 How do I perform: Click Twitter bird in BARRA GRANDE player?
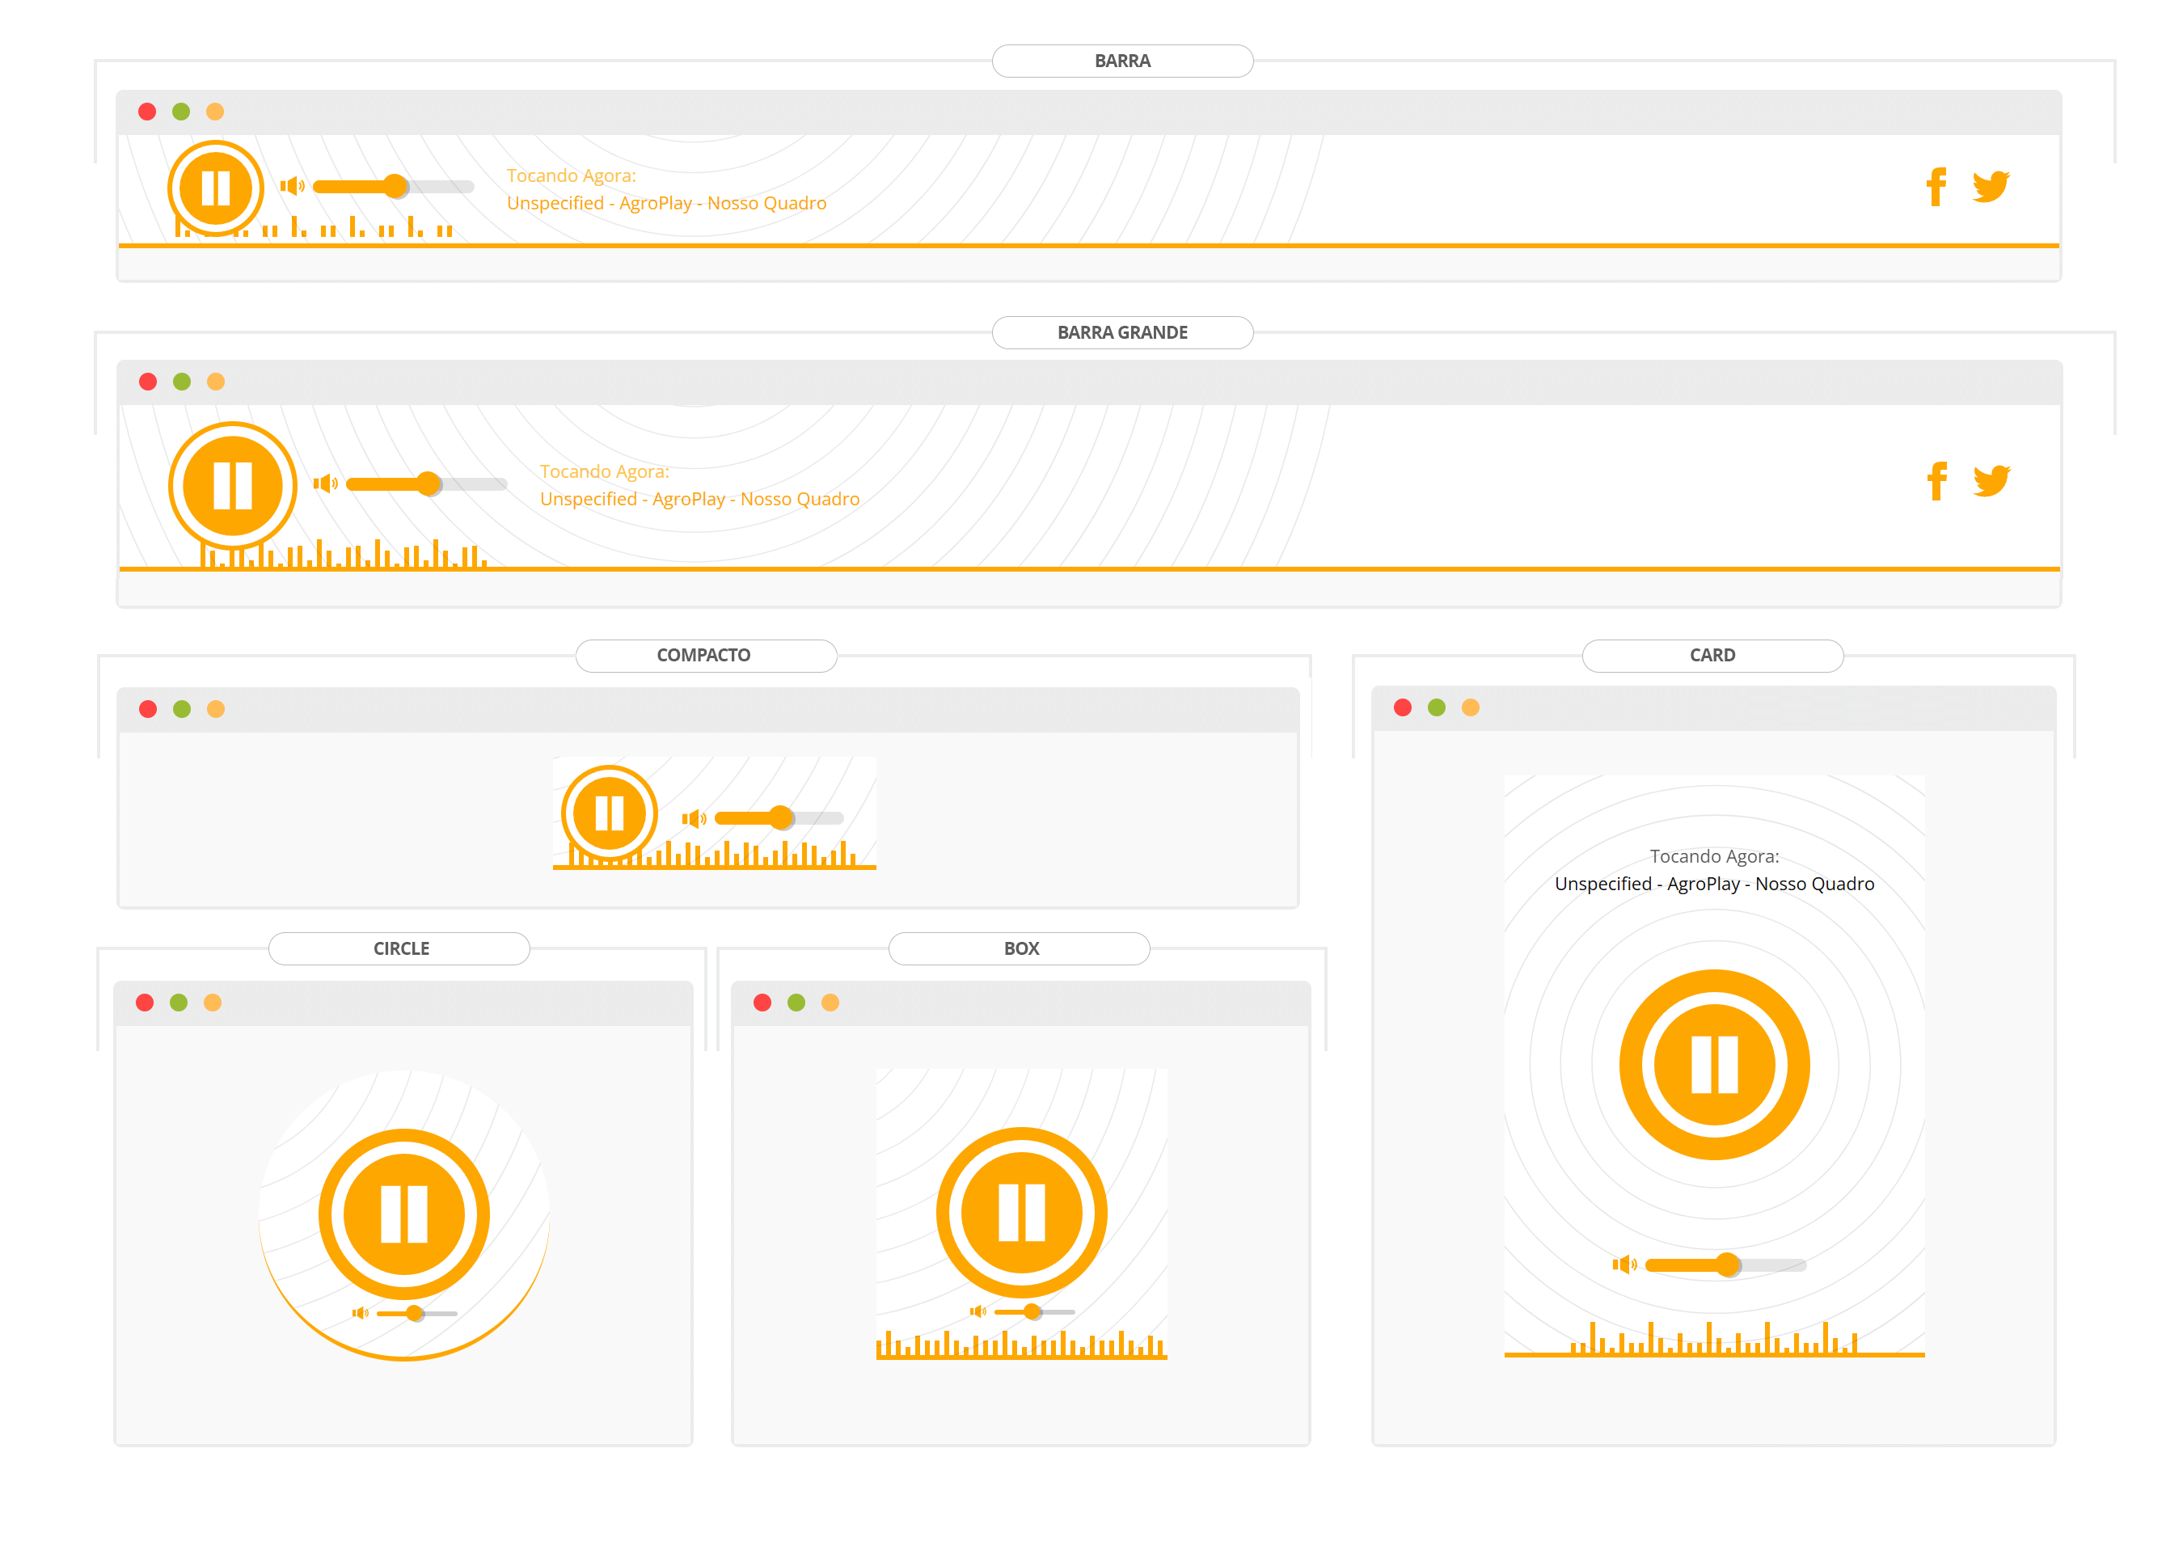coord(1991,480)
